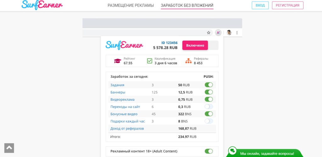The width and height of the screenshot is (322, 157).
Task: Click the 0,3 RUB site visits value
Action: click(x=184, y=107)
